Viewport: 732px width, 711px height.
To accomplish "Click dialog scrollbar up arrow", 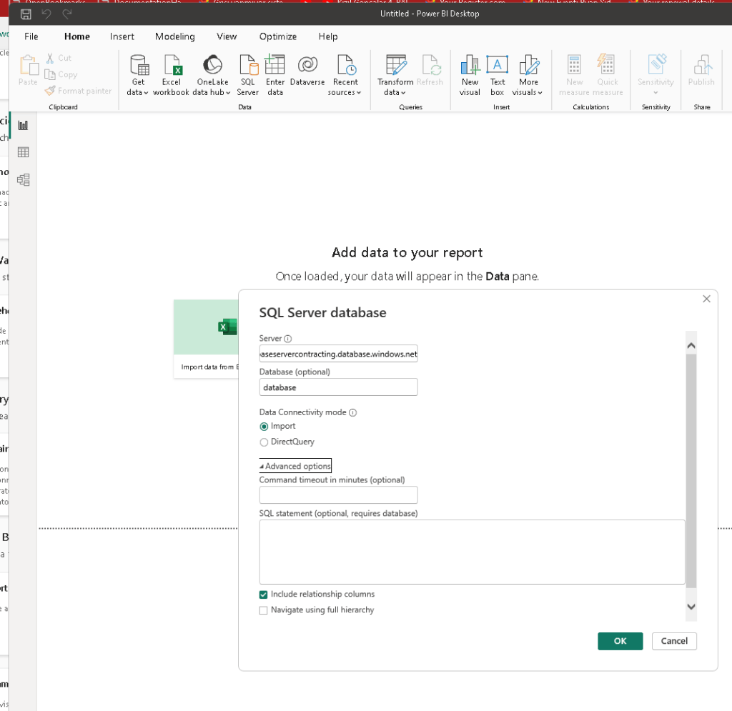I will tap(691, 346).
